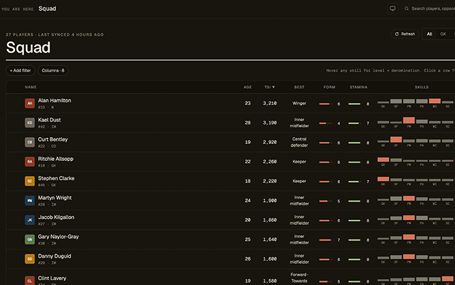
Task: Click the name Jacob Kilgallon
Action: click(56, 217)
